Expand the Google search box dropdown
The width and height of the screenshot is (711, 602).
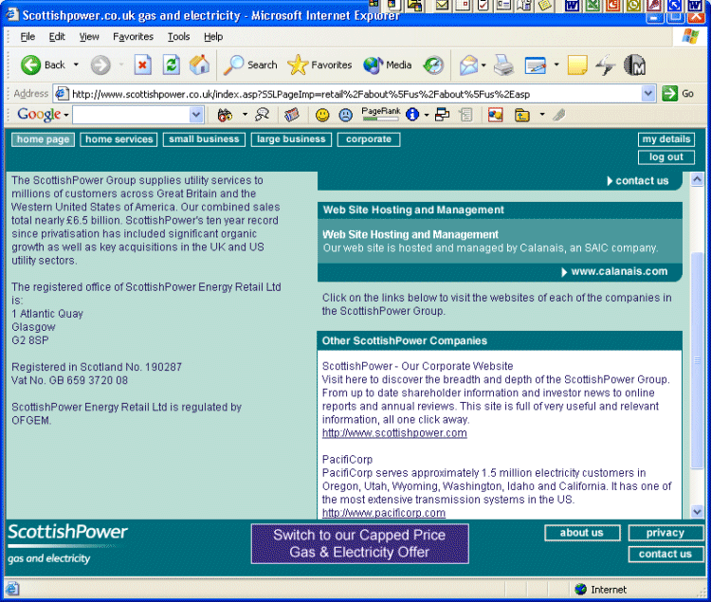click(196, 115)
